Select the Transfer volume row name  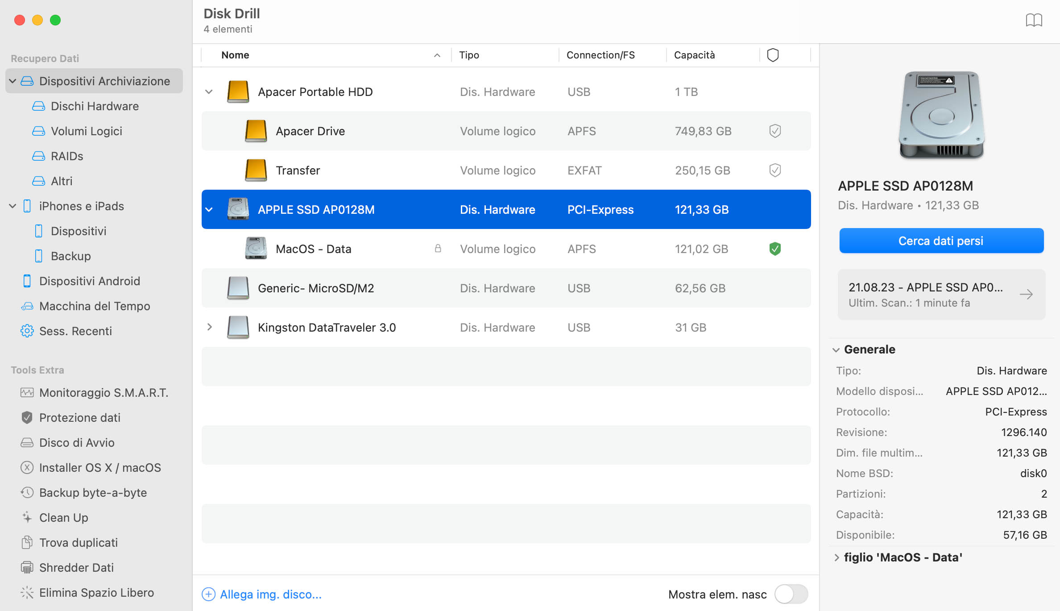click(298, 170)
